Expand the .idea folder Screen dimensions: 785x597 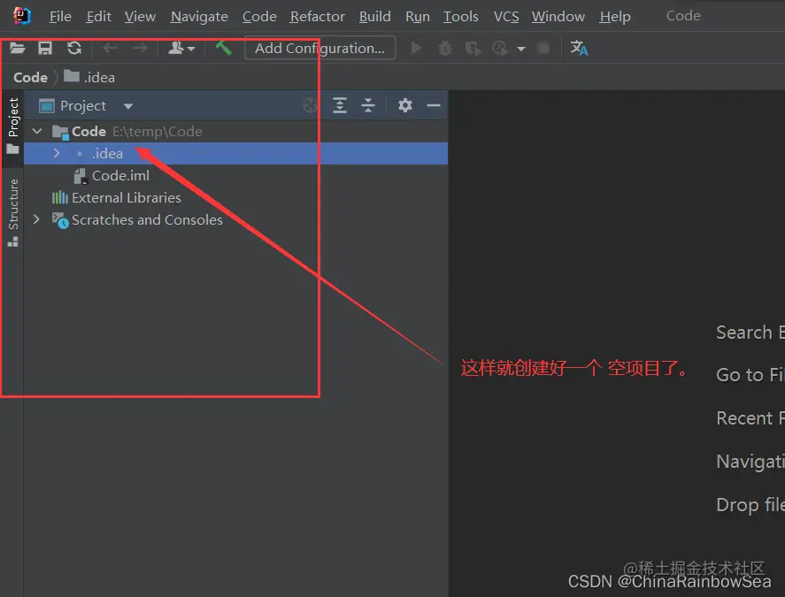click(x=57, y=153)
